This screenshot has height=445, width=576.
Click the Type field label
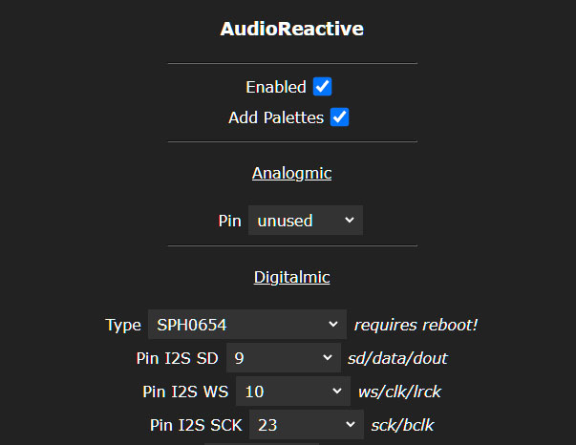coord(123,325)
